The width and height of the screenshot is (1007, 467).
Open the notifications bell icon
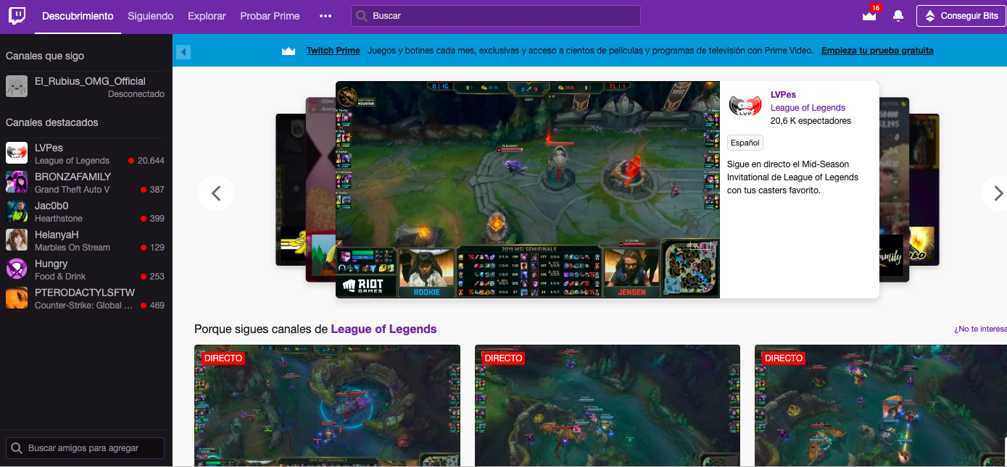tap(898, 15)
